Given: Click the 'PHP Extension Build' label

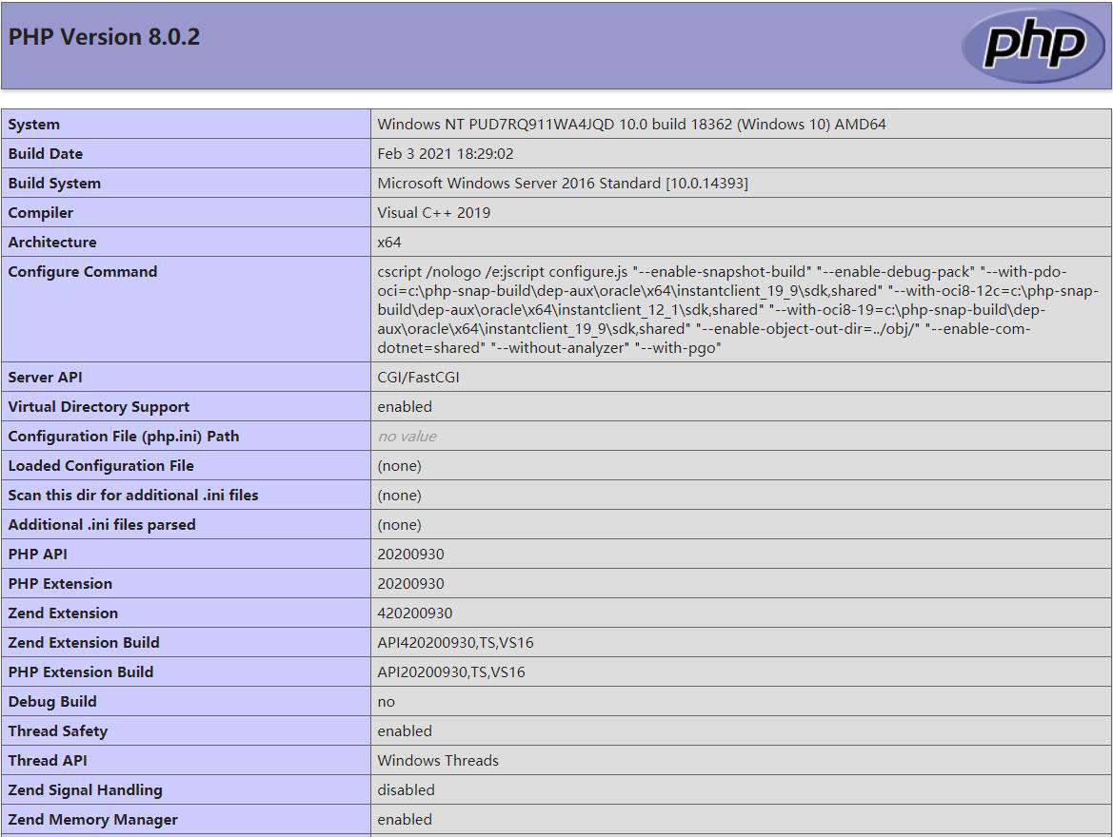Looking at the screenshot, I should click(81, 672).
